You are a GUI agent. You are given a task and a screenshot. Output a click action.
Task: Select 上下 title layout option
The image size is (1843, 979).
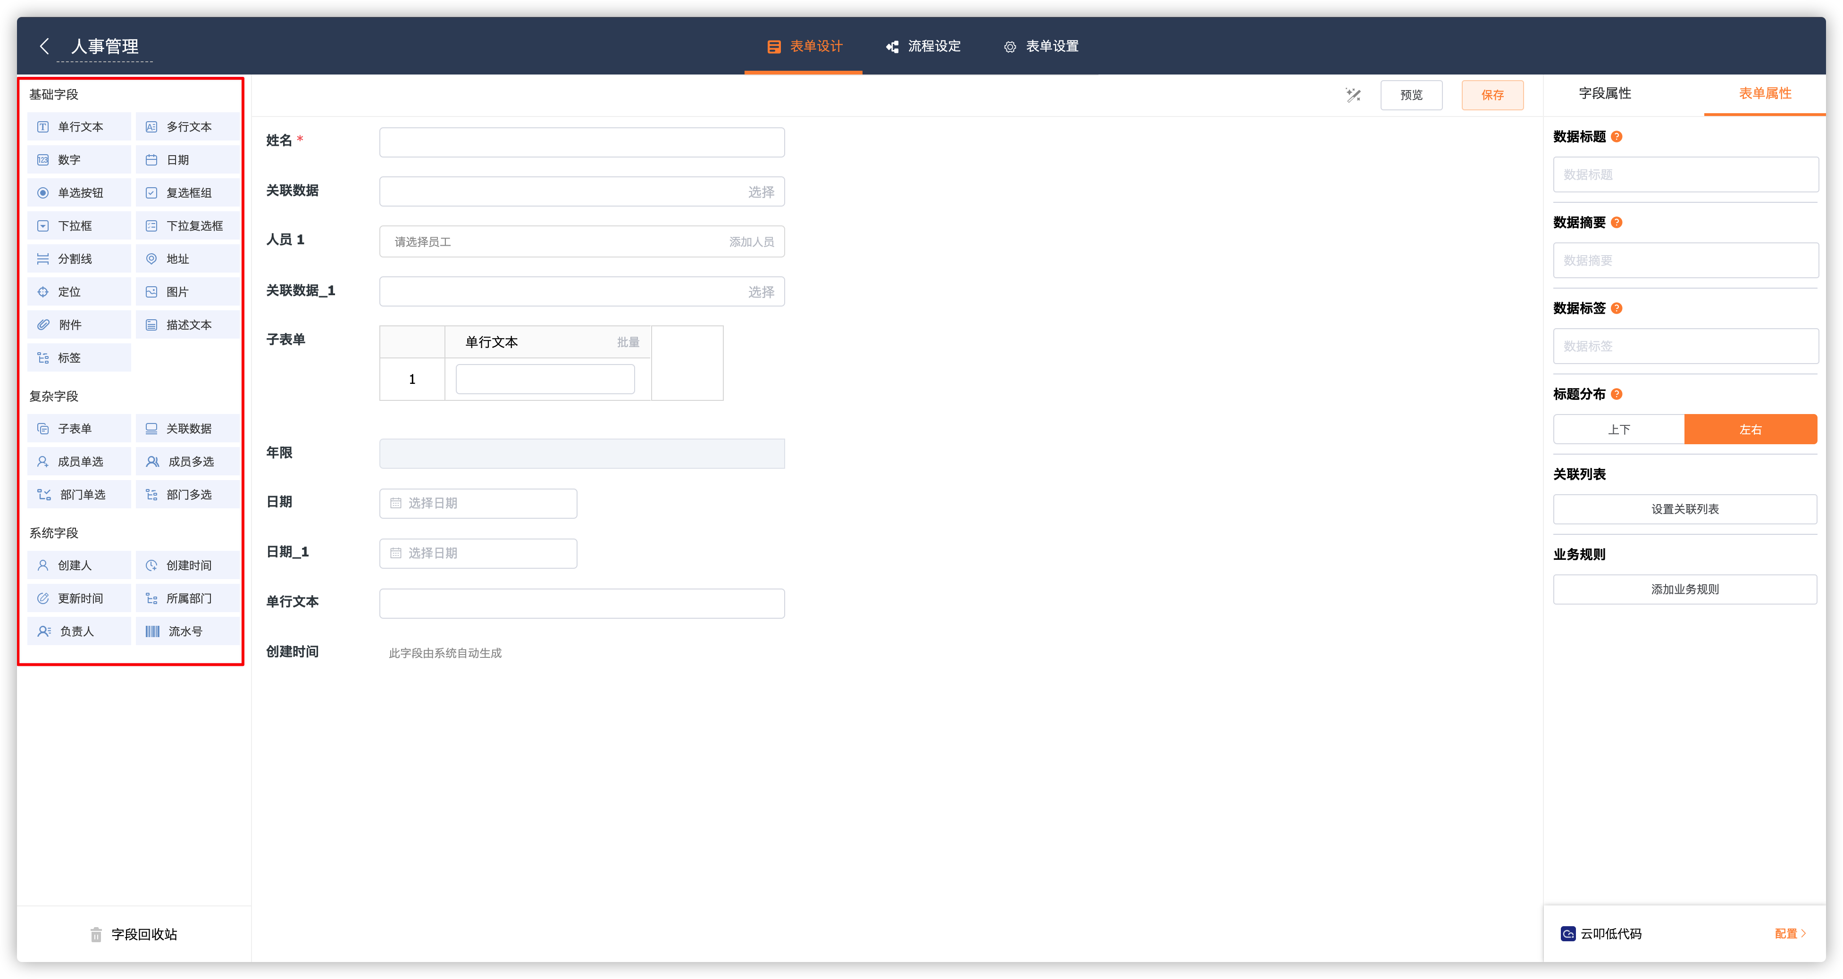tap(1618, 430)
